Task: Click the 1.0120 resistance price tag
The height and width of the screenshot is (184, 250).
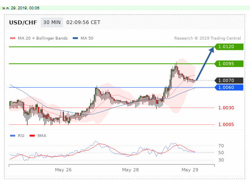Action: pyautogui.click(x=229, y=47)
